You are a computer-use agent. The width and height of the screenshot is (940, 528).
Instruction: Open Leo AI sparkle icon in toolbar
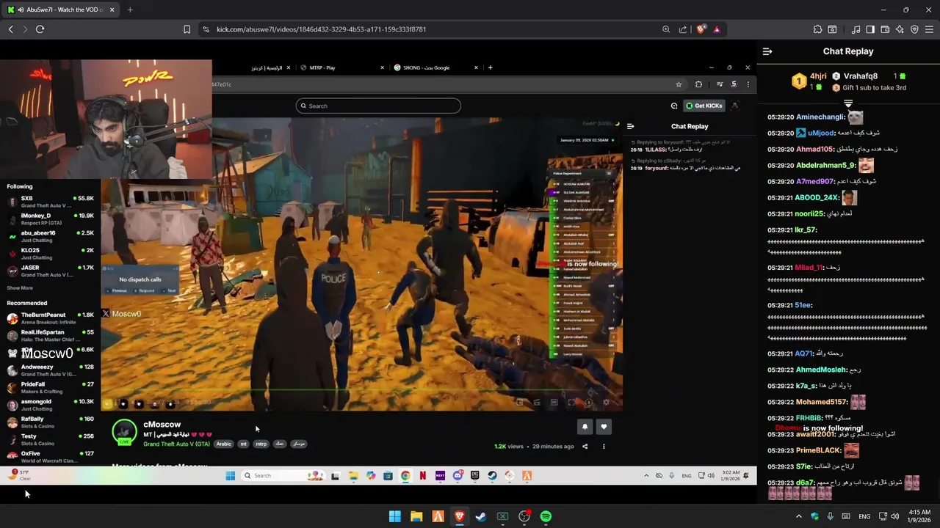pyautogui.click(x=900, y=29)
